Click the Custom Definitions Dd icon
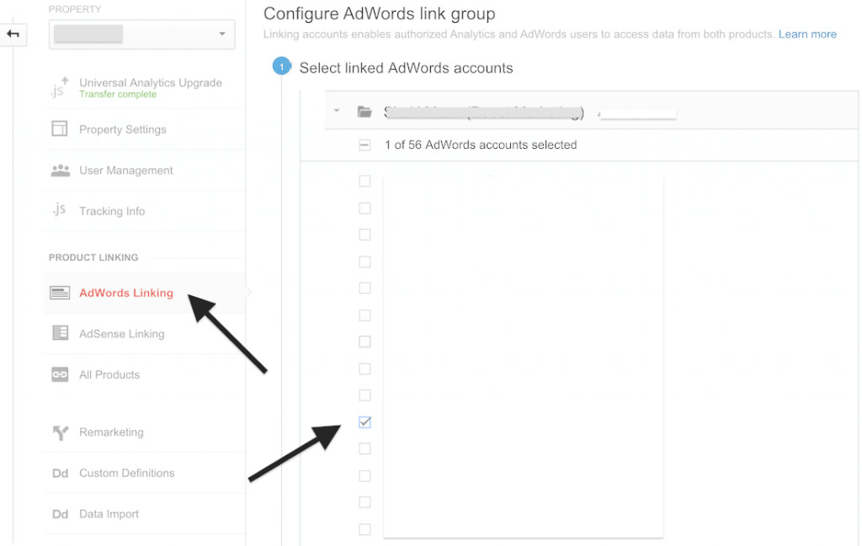Viewport: 862px width, 546px height. point(60,473)
